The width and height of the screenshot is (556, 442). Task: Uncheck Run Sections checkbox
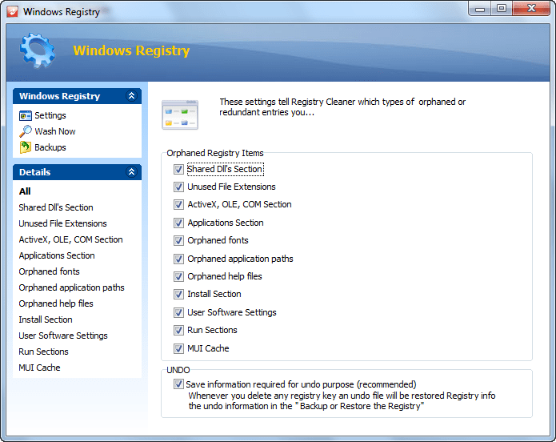[x=178, y=330]
